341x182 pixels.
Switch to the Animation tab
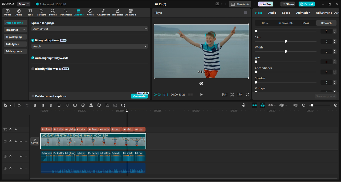303,13
